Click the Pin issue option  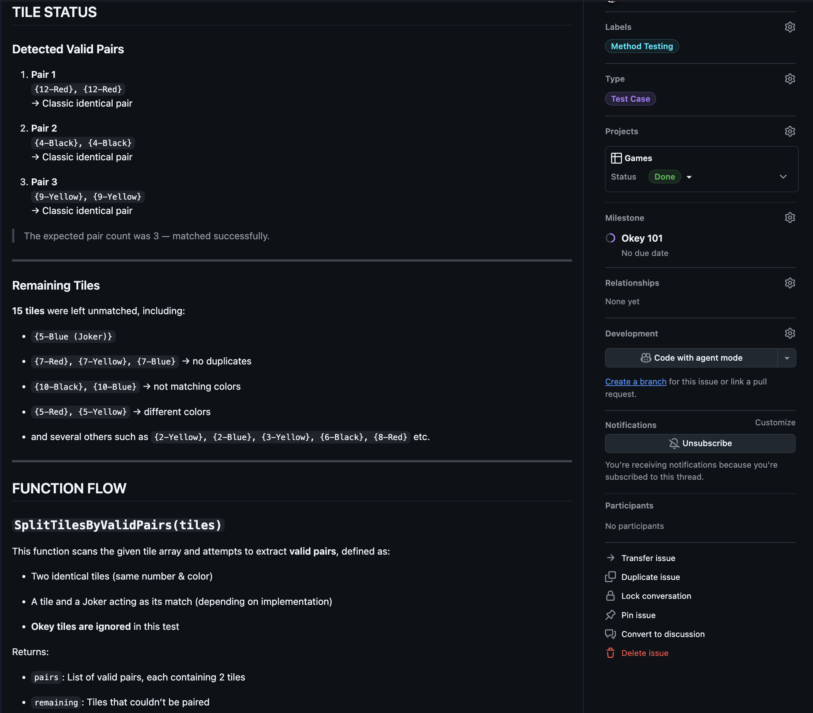(638, 615)
